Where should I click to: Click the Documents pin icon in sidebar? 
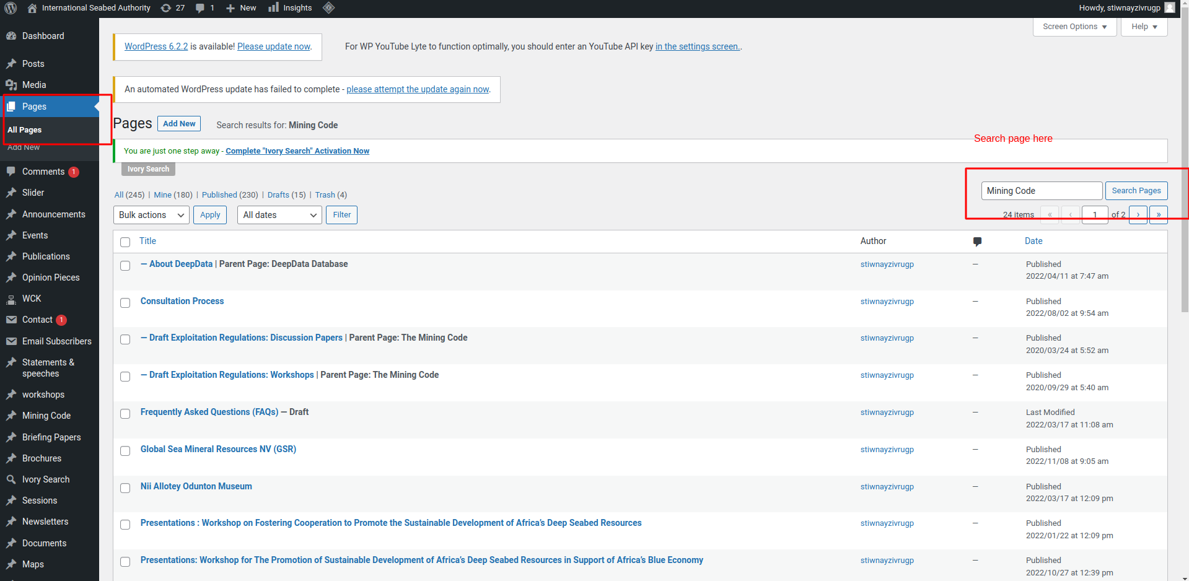click(x=11, y=543)
